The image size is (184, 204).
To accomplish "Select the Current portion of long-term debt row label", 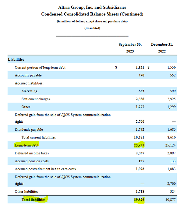I will pyautogui.click(x=40, y=68).
